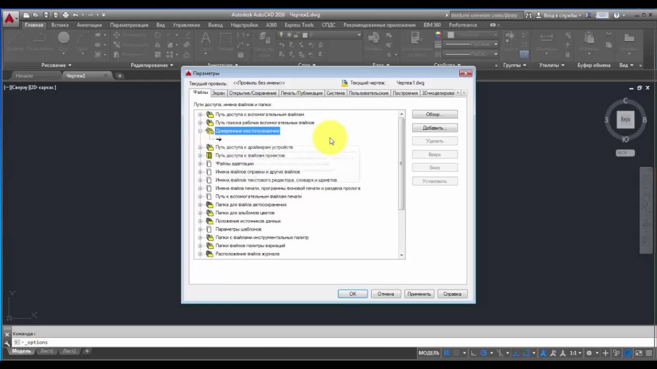The width and height of the screenshot is (657, 369).
Task: Expand Путь доступа к драйверам устройств node
Action: tap(200, 147)
